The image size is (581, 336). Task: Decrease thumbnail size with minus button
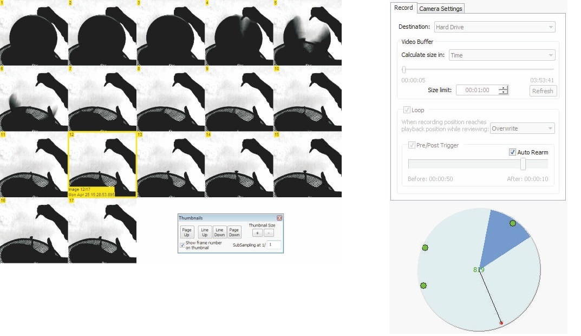click(x=270, y=232)
